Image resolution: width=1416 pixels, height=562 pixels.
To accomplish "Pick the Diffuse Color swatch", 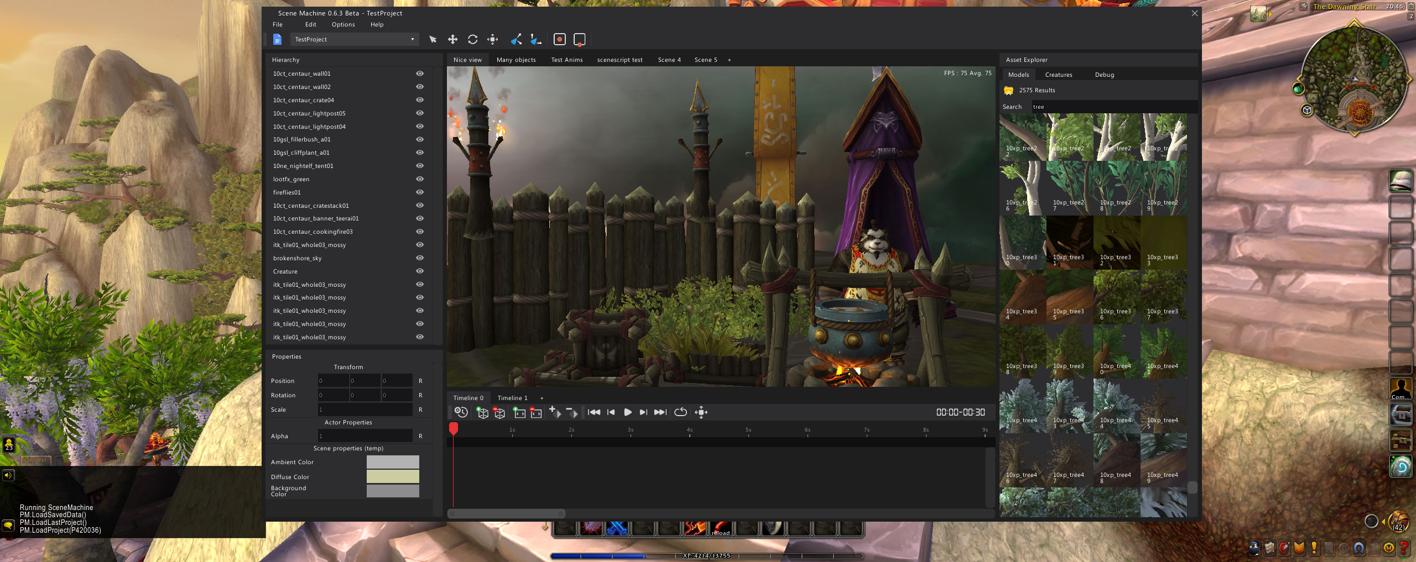I will pyautogui.click(x=393, y=476).
